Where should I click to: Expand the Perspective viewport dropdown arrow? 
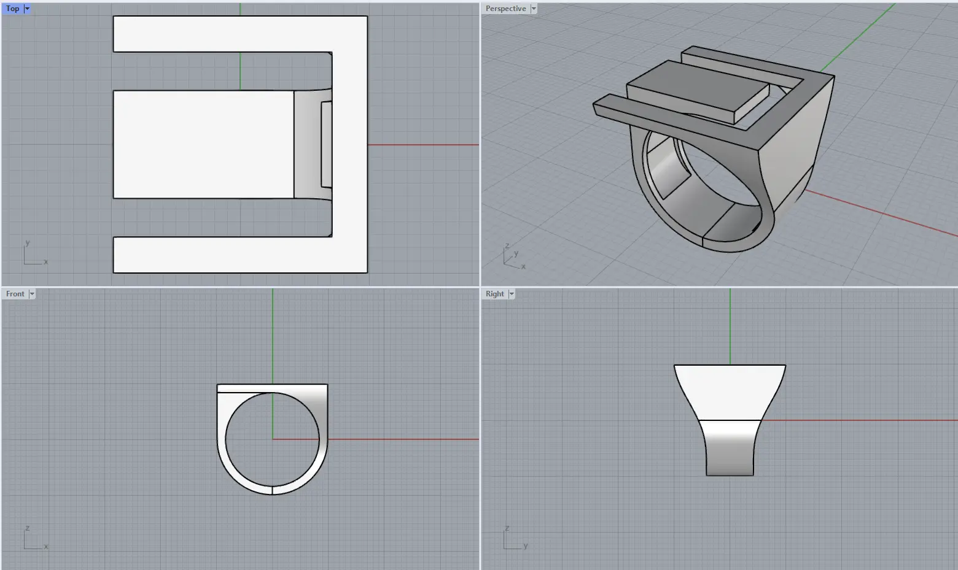pyautogui.click(x=534, y=9)
